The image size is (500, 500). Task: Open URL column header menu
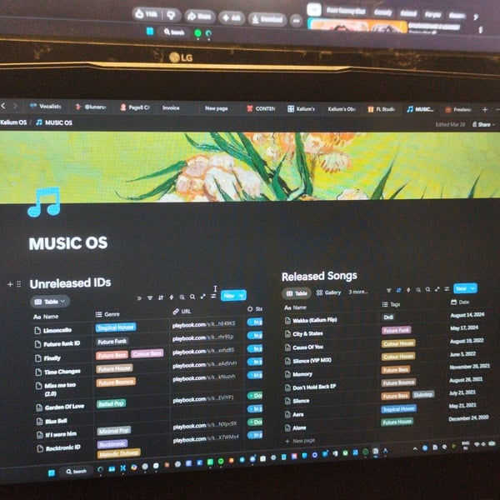[x=182, y=312]
